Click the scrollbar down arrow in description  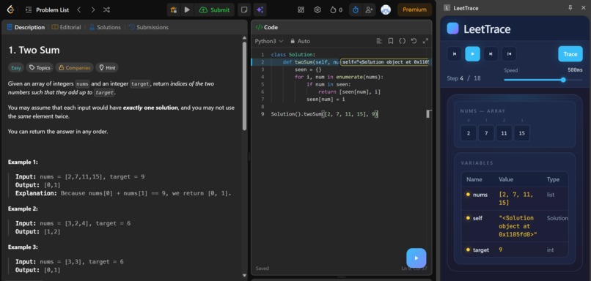point(244,276)
